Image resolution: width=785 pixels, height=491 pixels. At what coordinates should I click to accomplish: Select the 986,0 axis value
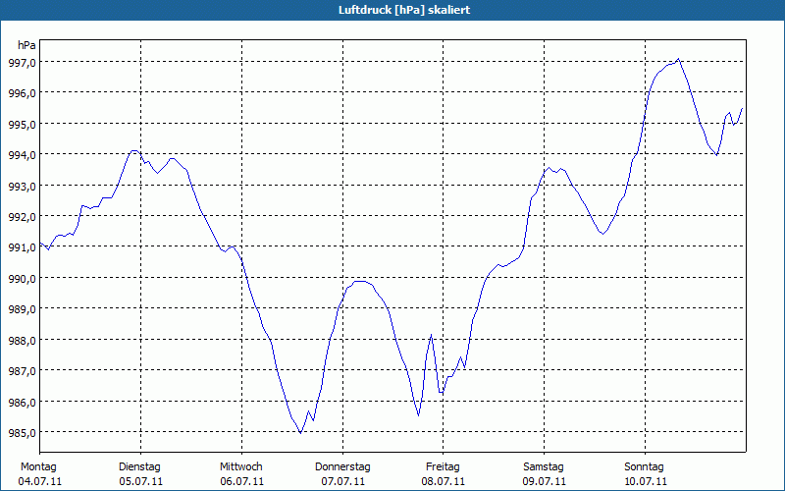[x=22, y=402]
